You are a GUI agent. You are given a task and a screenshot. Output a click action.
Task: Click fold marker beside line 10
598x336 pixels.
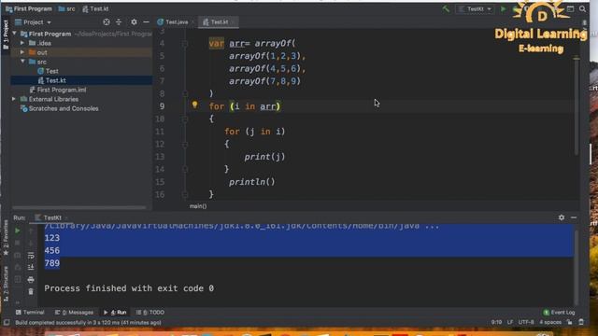pos(185,119)
